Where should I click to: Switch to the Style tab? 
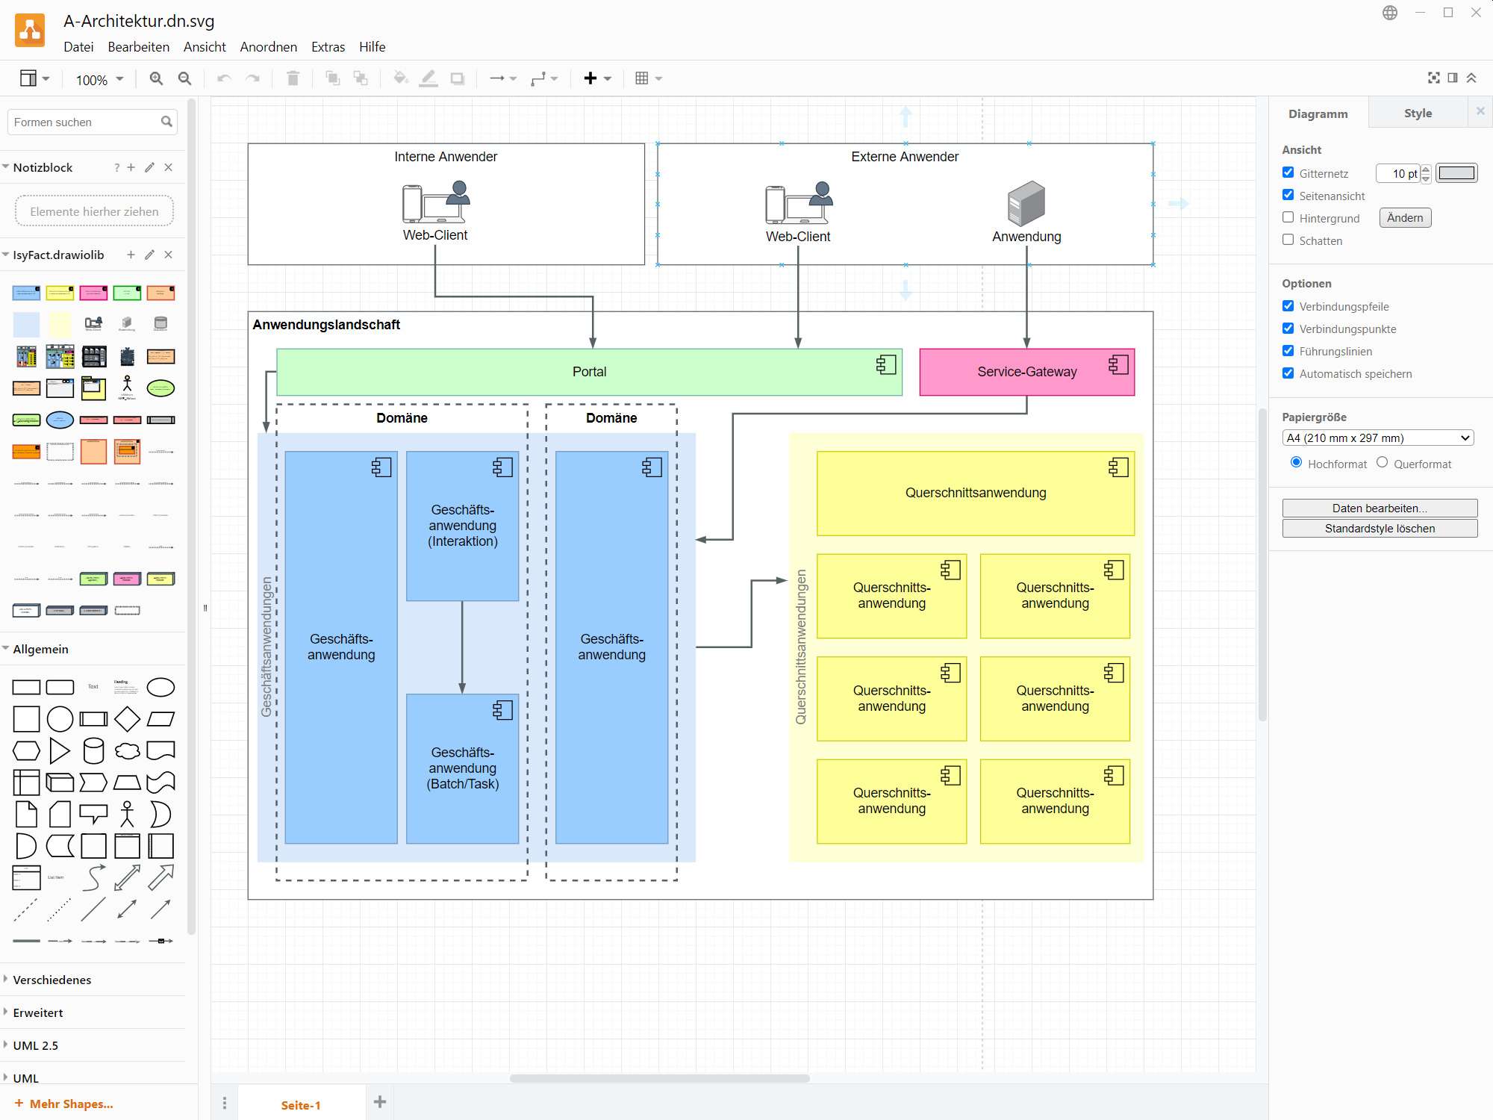pyautogui.click(x=1417, y=113)
